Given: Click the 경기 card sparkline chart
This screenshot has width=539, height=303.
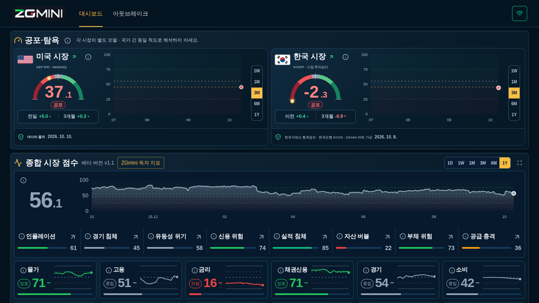Looking at the screenshot, I should tap(417, 277).
